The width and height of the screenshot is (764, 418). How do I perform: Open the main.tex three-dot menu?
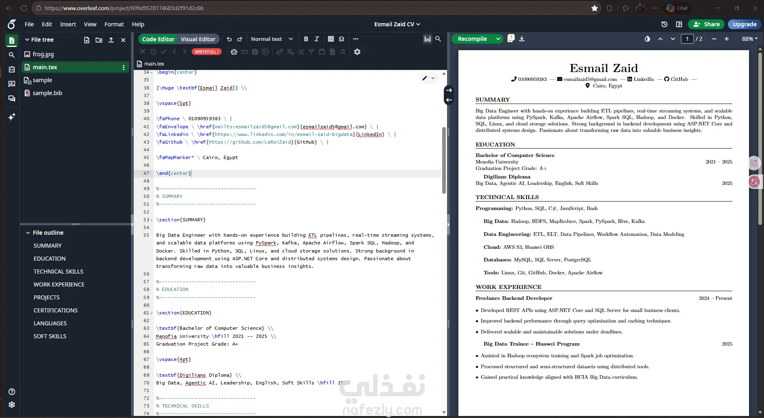point(124,68)
